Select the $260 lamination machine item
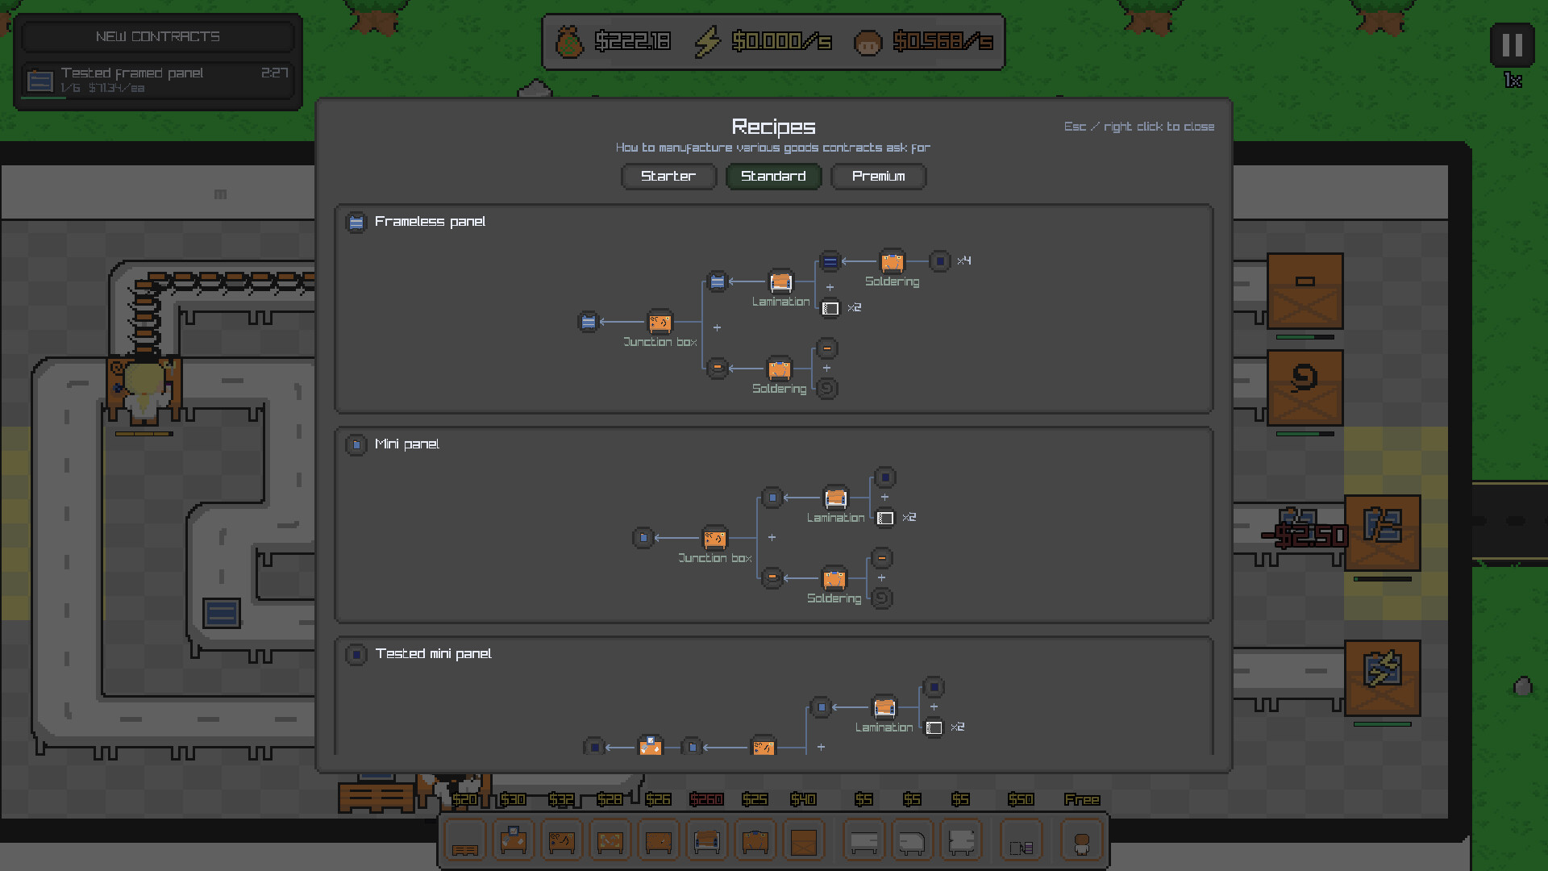 point(707,841)
